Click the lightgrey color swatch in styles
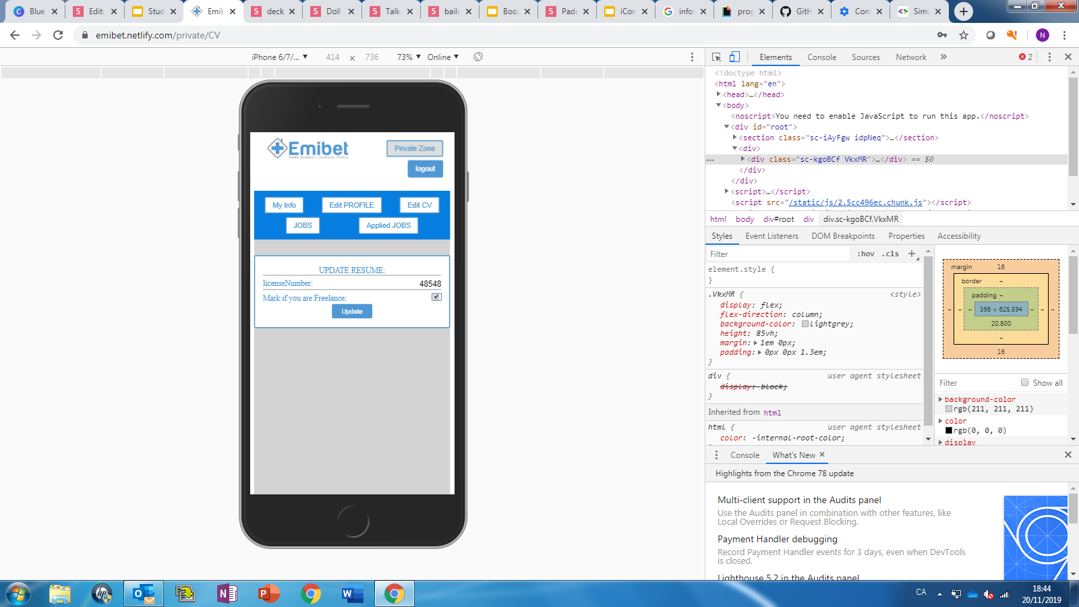Viewport: 1079px width, 607px height. (x=805, y=324)
